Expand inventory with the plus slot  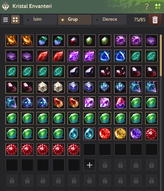click(x=89, y=165)
